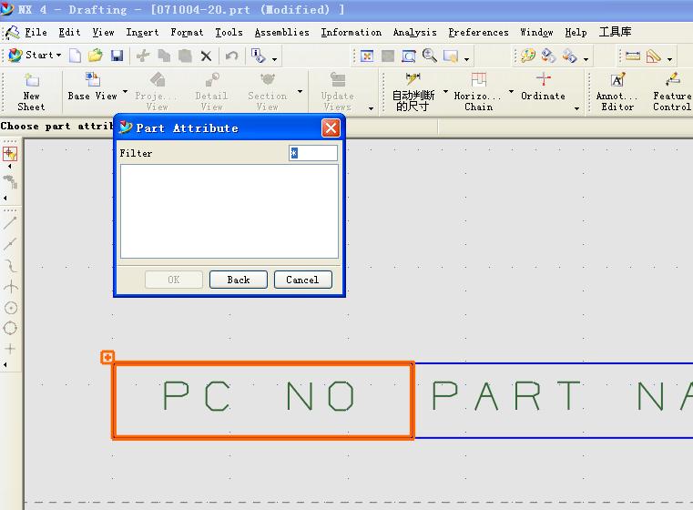Select the PC NO table cell
The height and width of the screenshot is (510, 693).
click(263, 401)
